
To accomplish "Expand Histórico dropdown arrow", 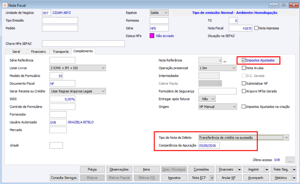I will click(x=294, y=178).
